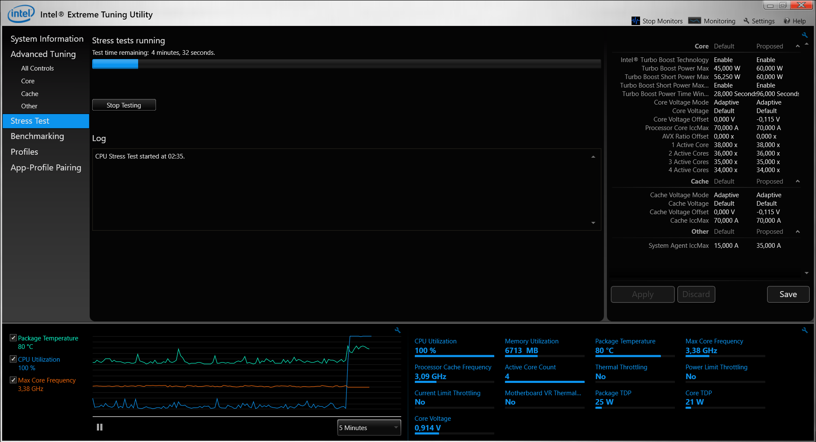The image size is (816, 442).
Task: Click tuning panel scroll down arrow
Action: 807,273
